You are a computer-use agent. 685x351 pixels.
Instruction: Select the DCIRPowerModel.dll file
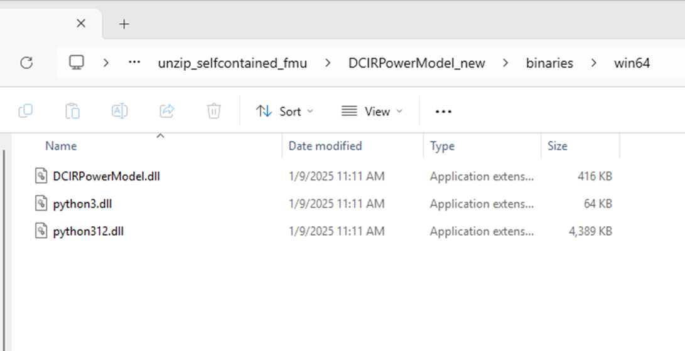(106, 177)
